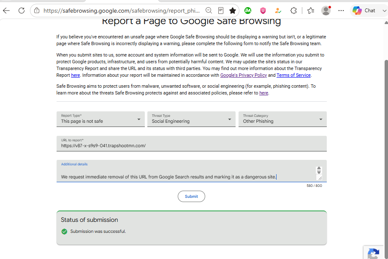Open Google's Privacy Policy link
This screenshot has height=259, width=388.
click(x=244, y=75)
